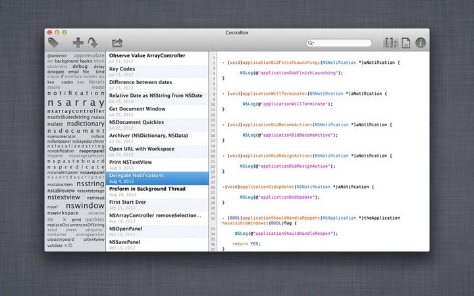
Task: Select the 'nsdictionary' tag
Action: pos(86,124)
